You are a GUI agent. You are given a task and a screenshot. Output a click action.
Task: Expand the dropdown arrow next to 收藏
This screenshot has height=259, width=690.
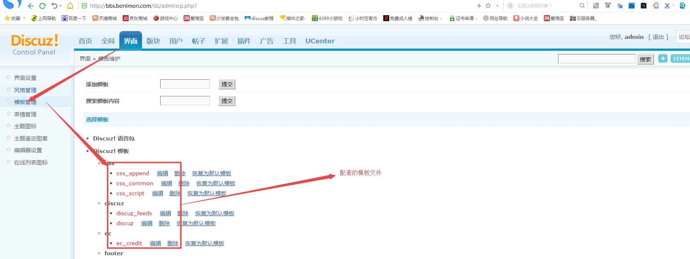pos(24,18)
